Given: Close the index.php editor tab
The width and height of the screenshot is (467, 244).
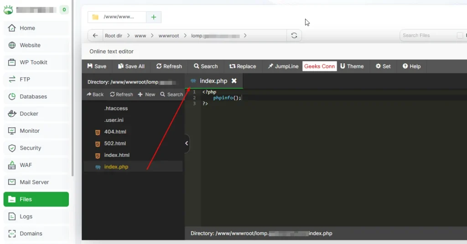Looking at the screenshot, I should click(234, 81).
